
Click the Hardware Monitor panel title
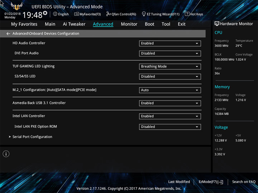(x=236, y=24)
